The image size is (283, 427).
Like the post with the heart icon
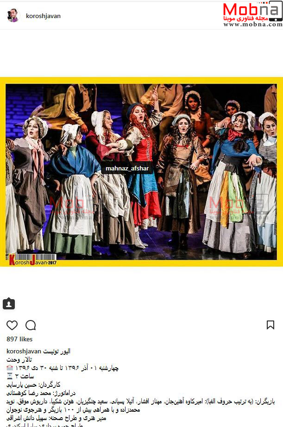click(12, 325)
